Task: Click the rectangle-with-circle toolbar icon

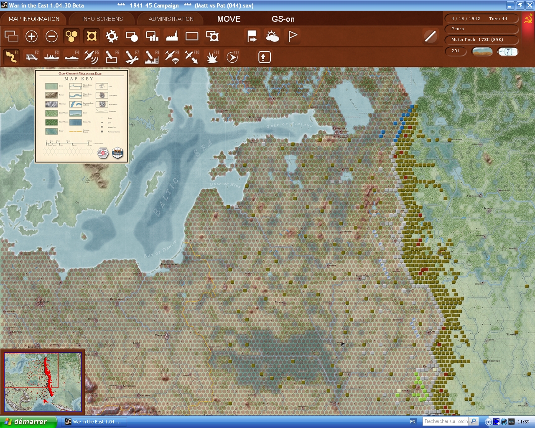Action: [132, 36]
